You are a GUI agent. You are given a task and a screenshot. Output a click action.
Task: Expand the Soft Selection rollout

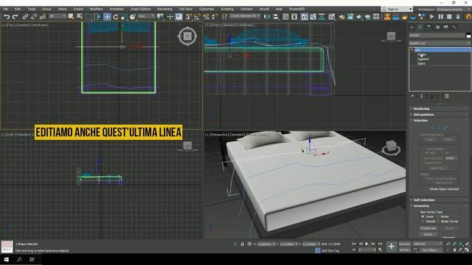440,199
